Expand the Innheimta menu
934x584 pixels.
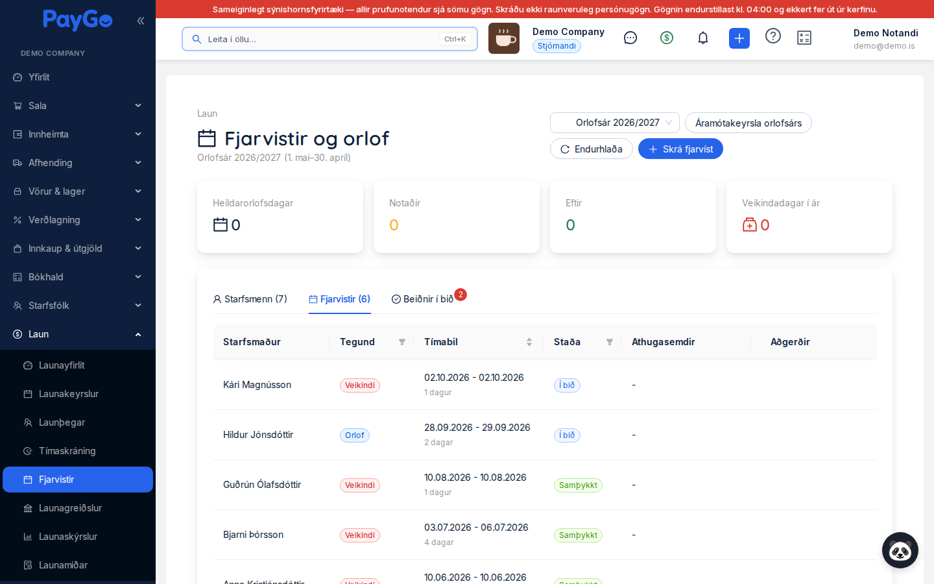coord(78,134)
